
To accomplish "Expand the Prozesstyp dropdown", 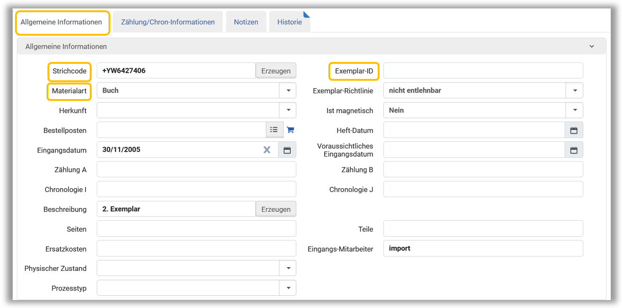I will pyautogui.click(x=288, y=288).
